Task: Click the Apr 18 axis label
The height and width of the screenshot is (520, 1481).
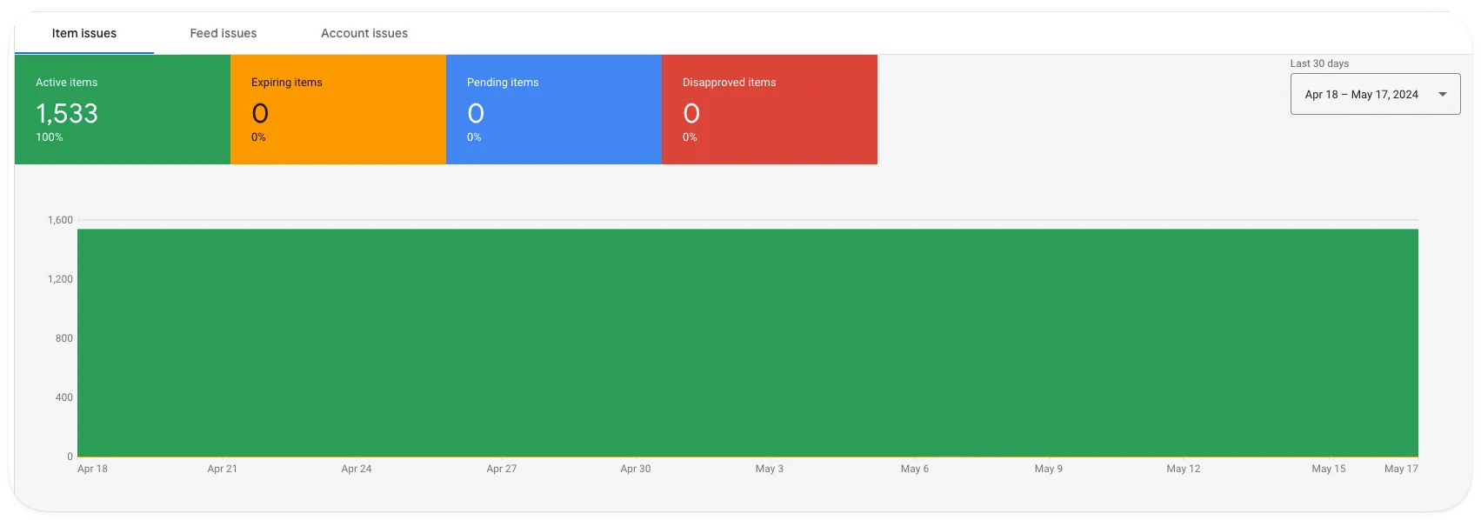Action: coord(92,469)
